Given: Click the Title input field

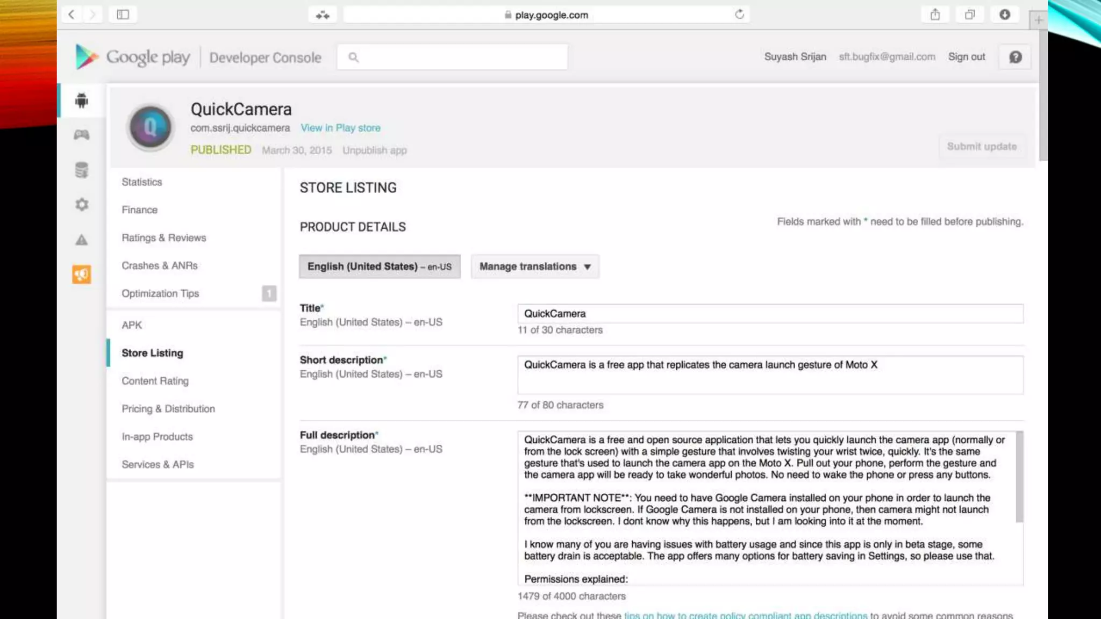Looking at the screenshot, I should pyautogui.click(x=770, y=314).
